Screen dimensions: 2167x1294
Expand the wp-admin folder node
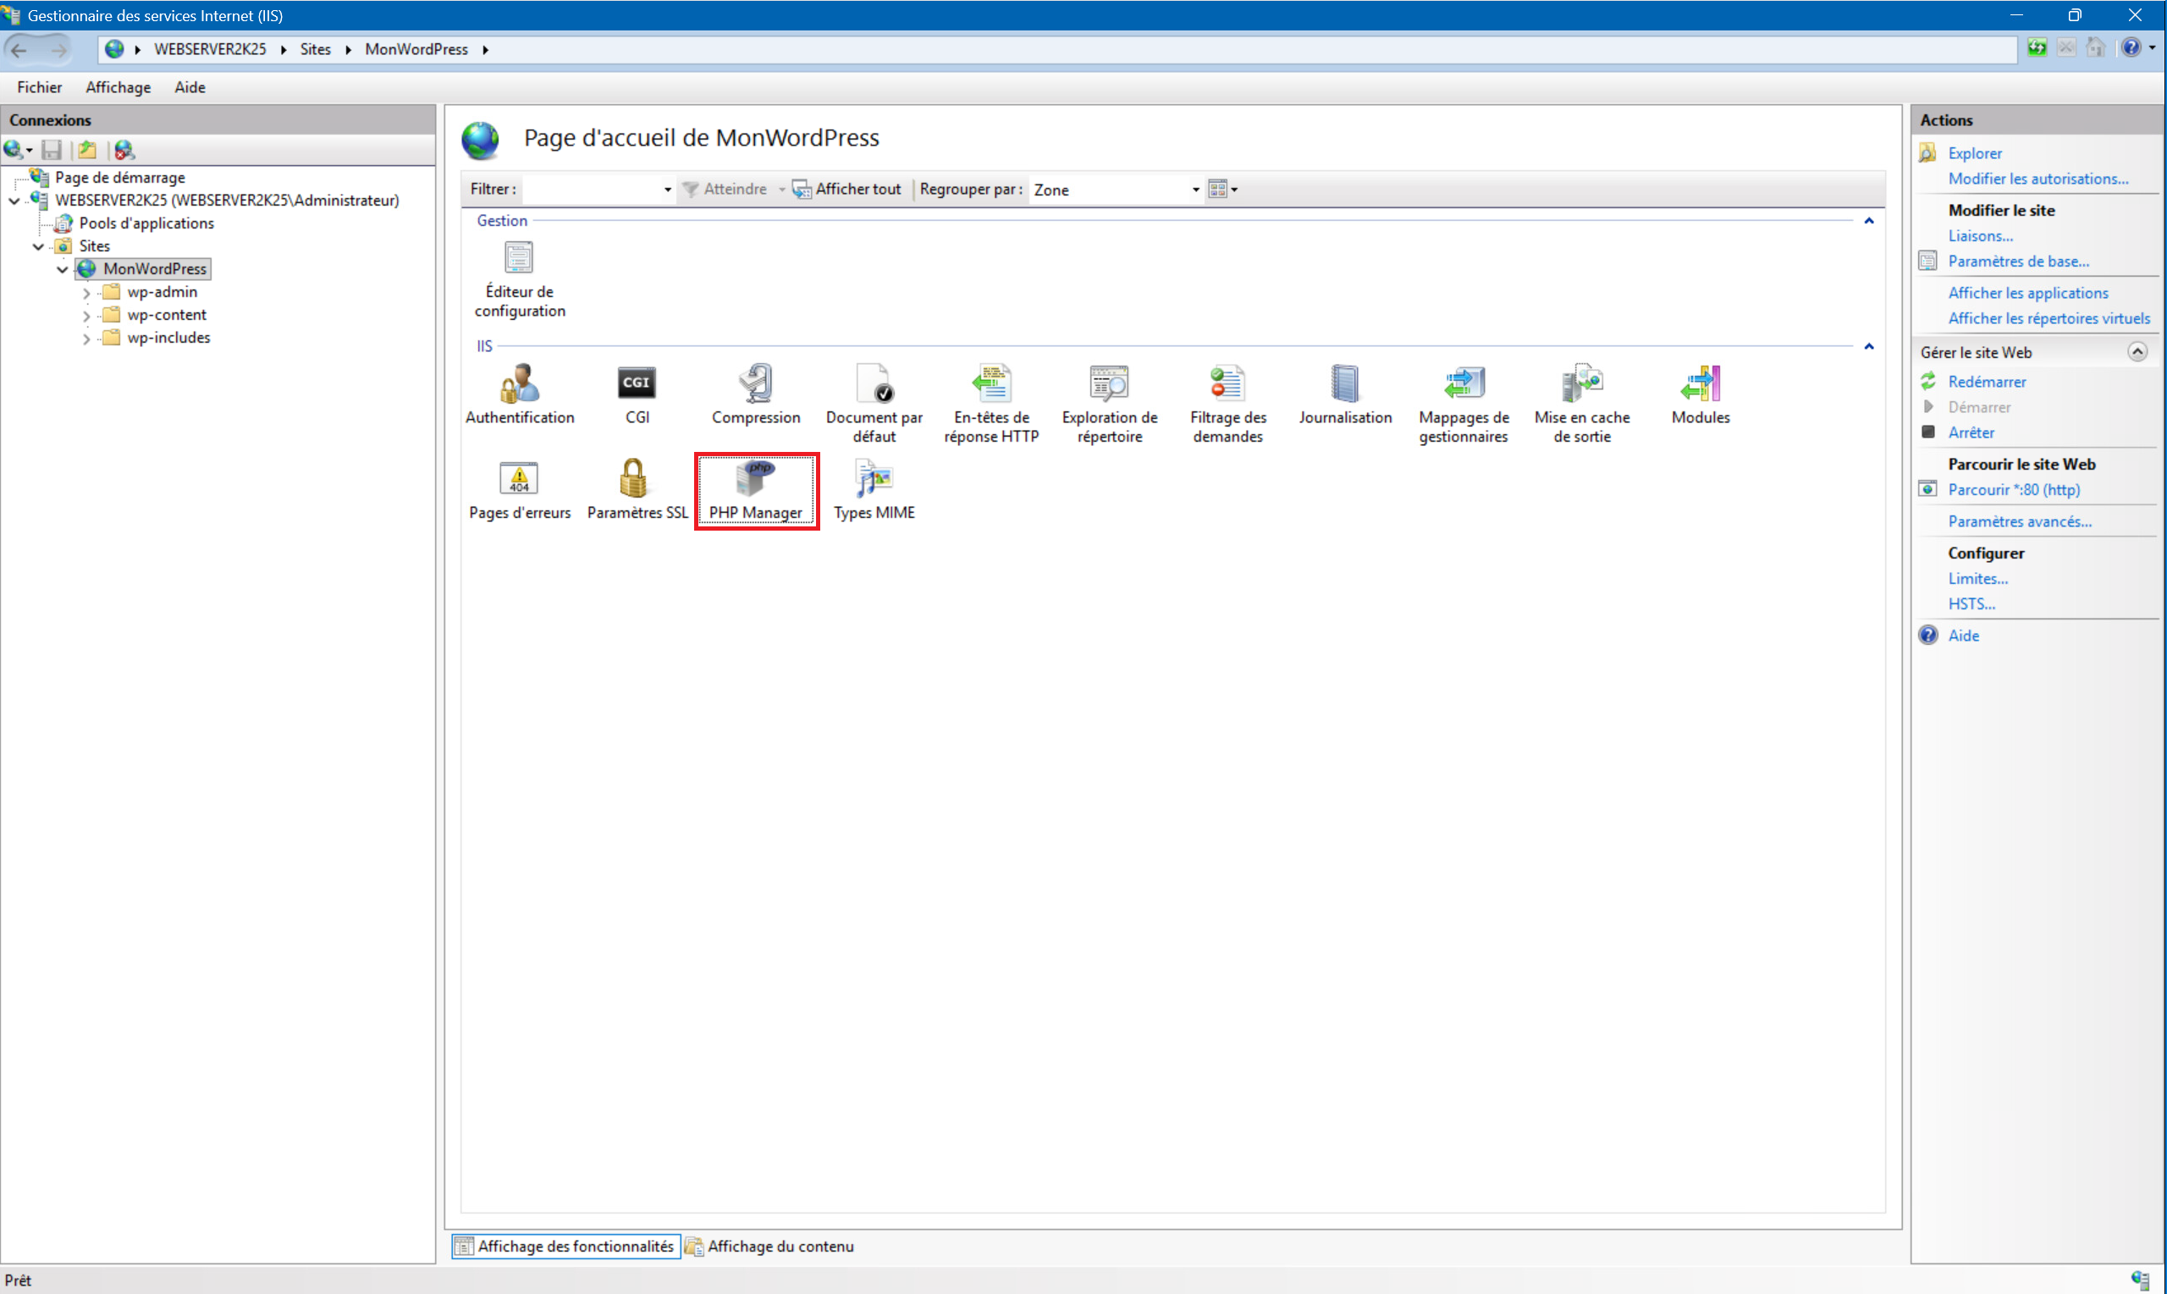tap(86, 293)
